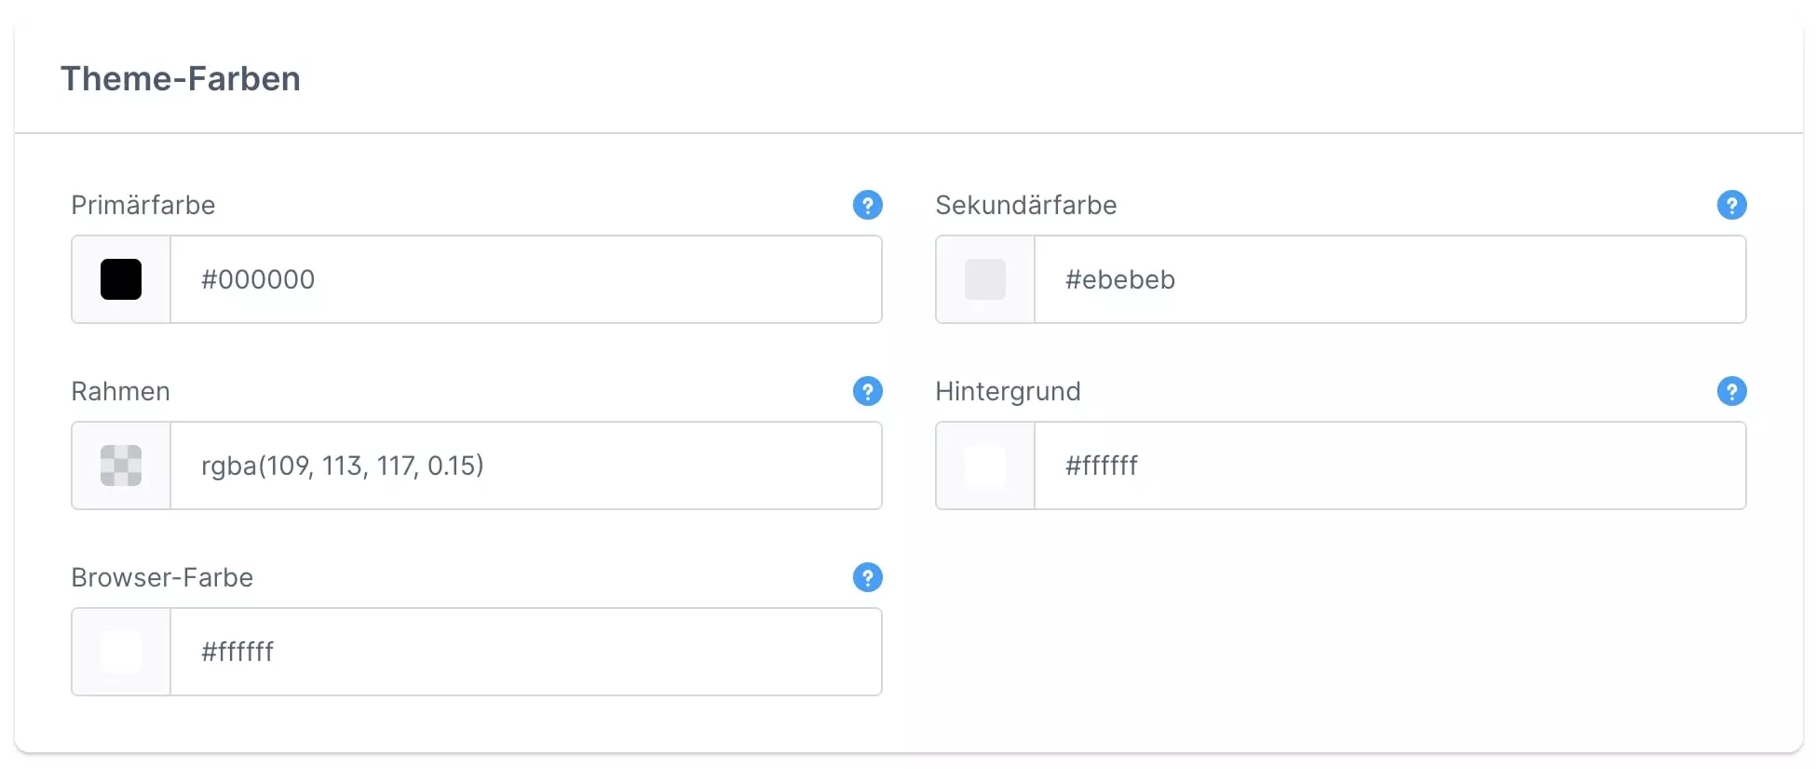1816x769 pixels.
Task: Show help for Hintergrund color
Action: pos(1731,391)
